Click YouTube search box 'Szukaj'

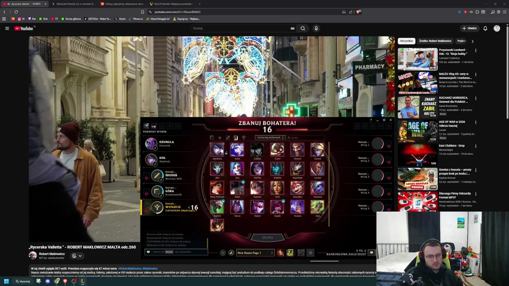pyautogui.click(x=243, y=28)
